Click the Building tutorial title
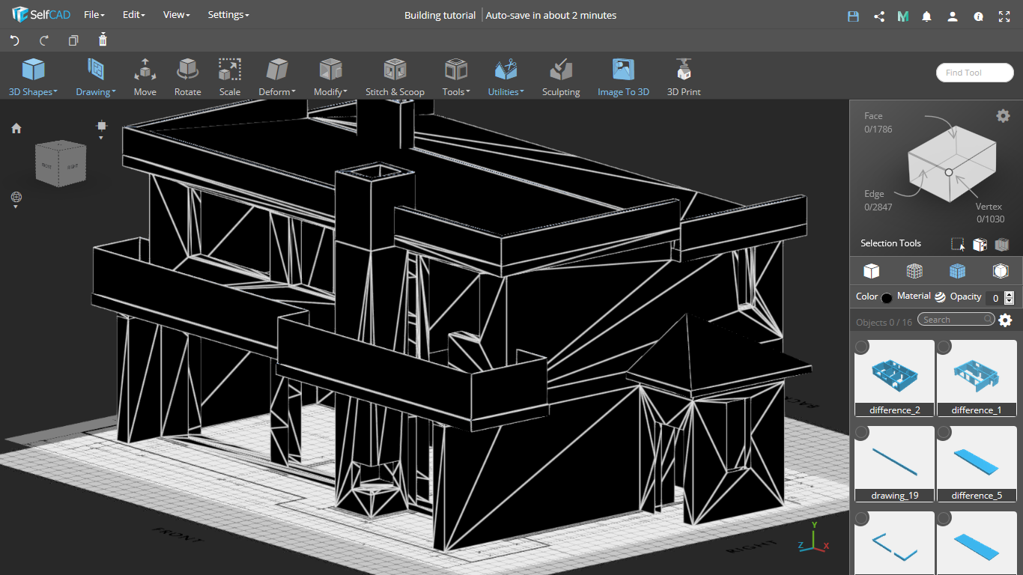Screen dimensions: 1023x575 pos(440,15)
